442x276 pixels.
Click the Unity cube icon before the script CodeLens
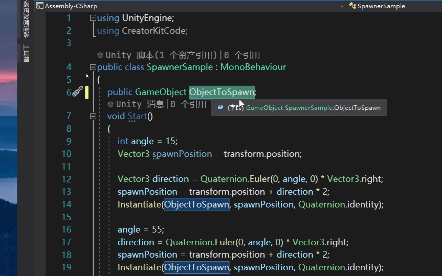pos(100,55)
